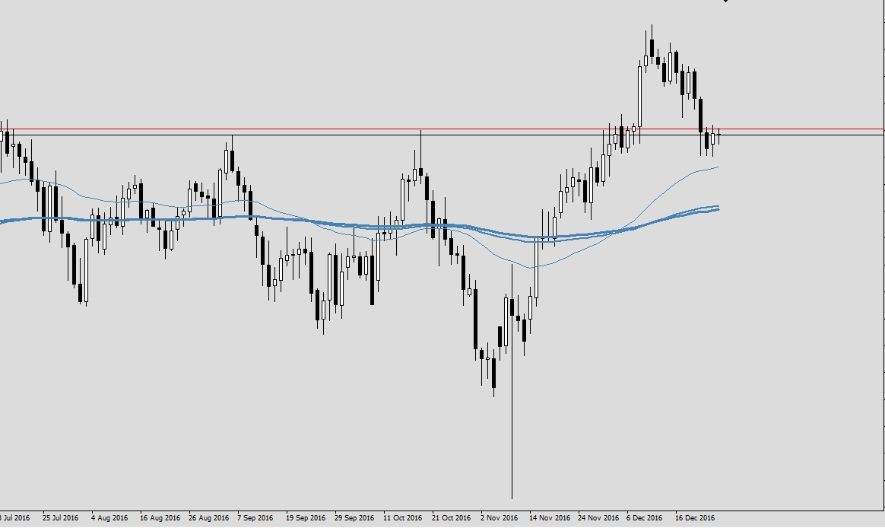Click the "14 Nov 2016" date label

(x=549, y=518)
